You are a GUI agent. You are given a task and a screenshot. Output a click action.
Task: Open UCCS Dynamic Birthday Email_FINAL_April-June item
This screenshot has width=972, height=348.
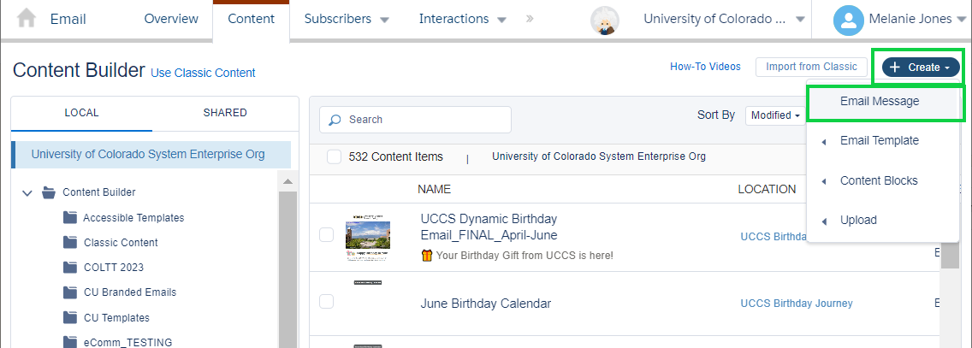coord(489,227)
